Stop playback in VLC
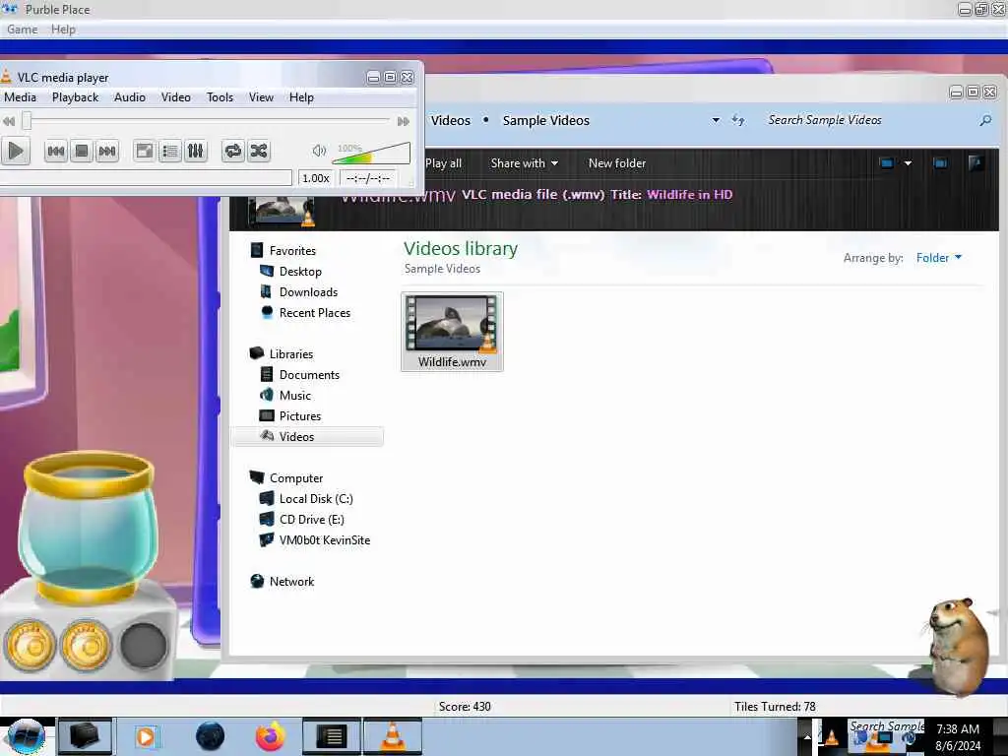 [x=82, y=151]
